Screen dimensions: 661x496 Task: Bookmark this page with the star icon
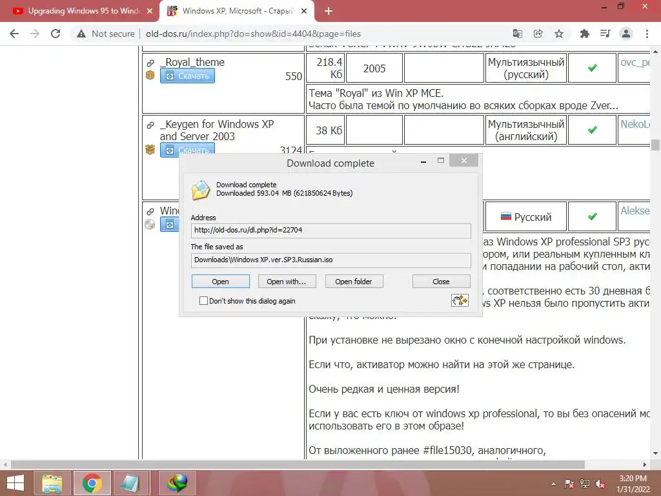(x=559, y=34)
